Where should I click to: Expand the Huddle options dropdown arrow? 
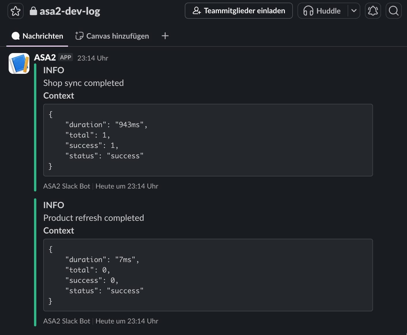pyautogui.click(x=354, y=11)
